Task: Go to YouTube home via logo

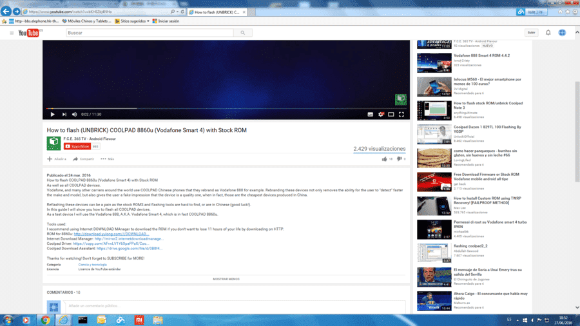Action: [x=29, y=33]
